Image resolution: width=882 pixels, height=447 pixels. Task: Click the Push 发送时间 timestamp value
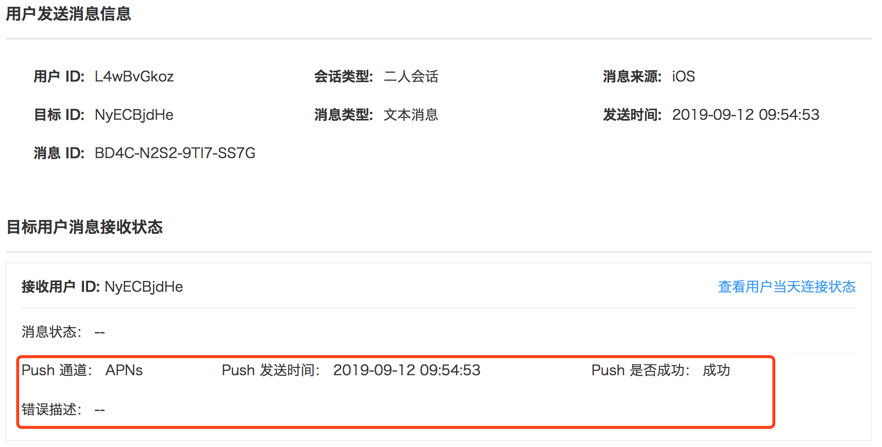coord(407,370)
